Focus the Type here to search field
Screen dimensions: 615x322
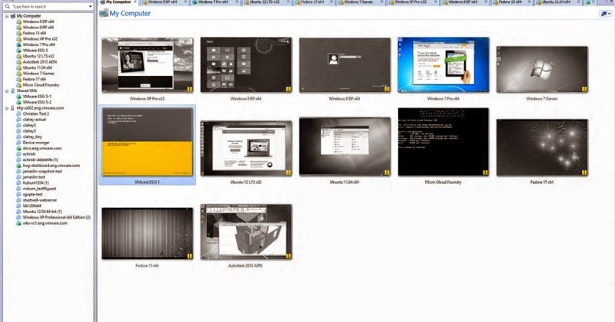[x=48, y=7]
